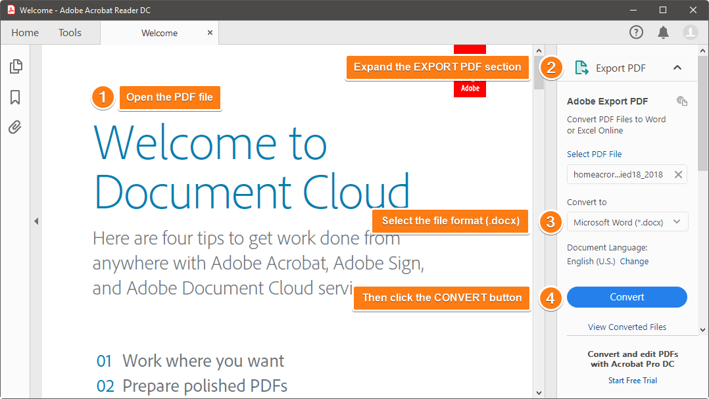Click the Help question mark icon
Viewport: 709px width, 399px height.
click(636, 32)
